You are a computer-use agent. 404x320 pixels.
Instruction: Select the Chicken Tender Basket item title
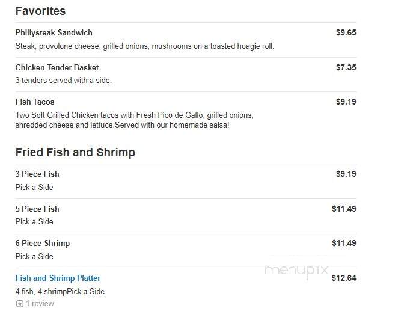coord(57,67)
